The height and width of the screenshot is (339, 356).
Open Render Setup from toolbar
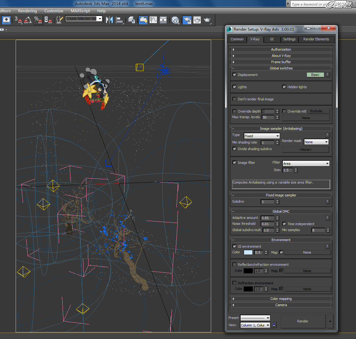187,20
